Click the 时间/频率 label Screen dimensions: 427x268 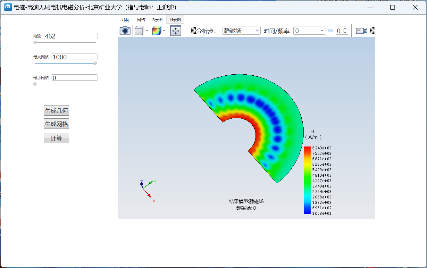(277, 31)
